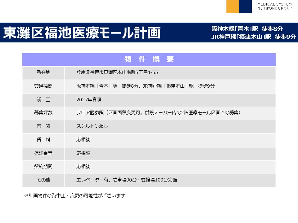Select the 保証金等 label cell

point(43,153)
